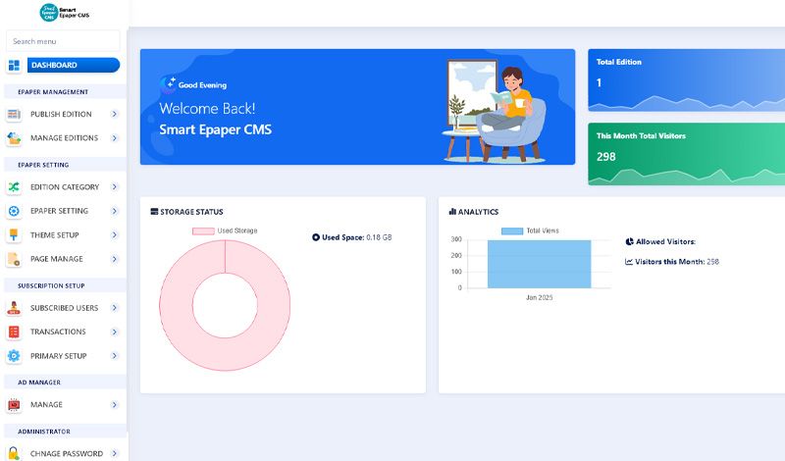Click the Transactions icon in sidebar
The width and height of the screenshot is (785, 461).
[14, 332]
